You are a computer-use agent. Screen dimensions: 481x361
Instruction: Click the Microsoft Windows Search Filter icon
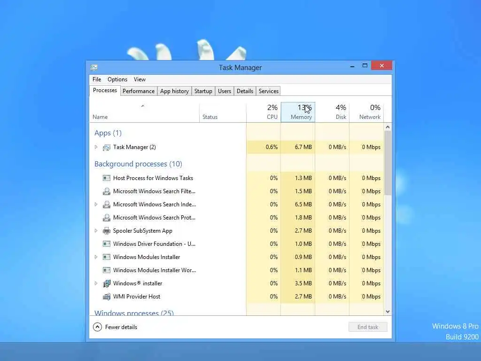coord(107,191)
